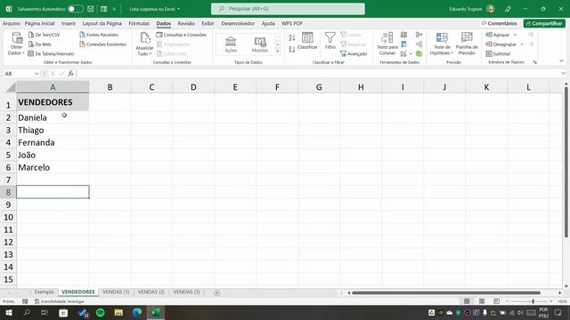The height and width of the screenshot is (320, 570).
Task: Click De Tabela/Intervalo option
Action: point(51,53)
